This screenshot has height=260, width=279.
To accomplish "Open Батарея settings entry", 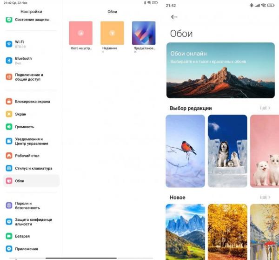I will (x=31, y=236).
